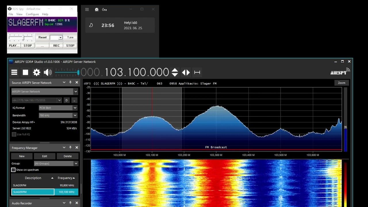Click the Helyi idő local time card

point(120,25)
